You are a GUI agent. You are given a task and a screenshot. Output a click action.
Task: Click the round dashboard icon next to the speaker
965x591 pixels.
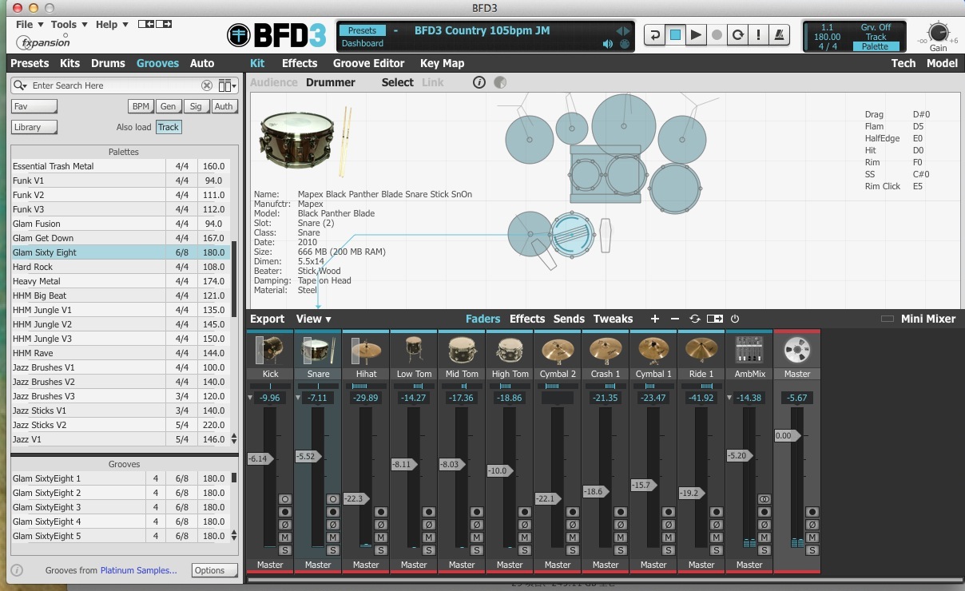pos(624,44)
